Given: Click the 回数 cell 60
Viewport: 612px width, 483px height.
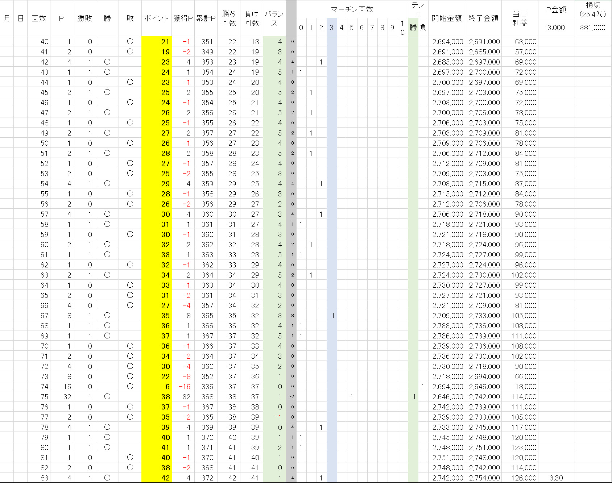Looking at the screenshot, I should 39,245.
